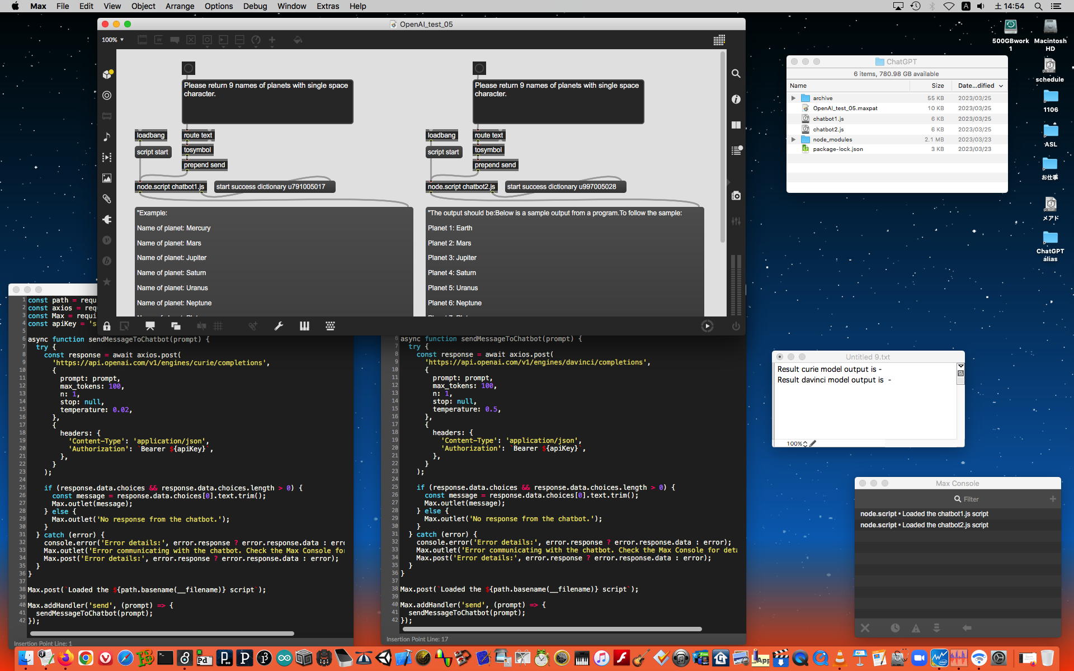
Task: Open the zoom 100% dropdown
Action: (112, 40)
